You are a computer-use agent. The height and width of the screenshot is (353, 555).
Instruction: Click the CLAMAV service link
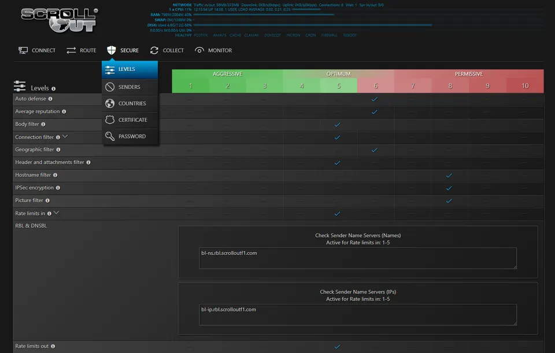click(251, 35)
